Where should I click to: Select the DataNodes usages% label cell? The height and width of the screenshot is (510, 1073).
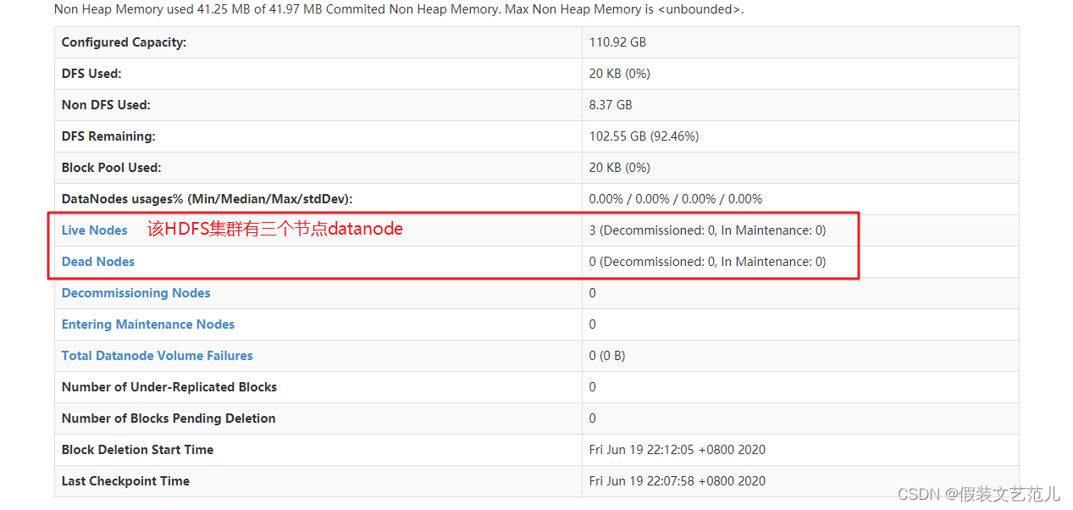(x=318, y=199)
